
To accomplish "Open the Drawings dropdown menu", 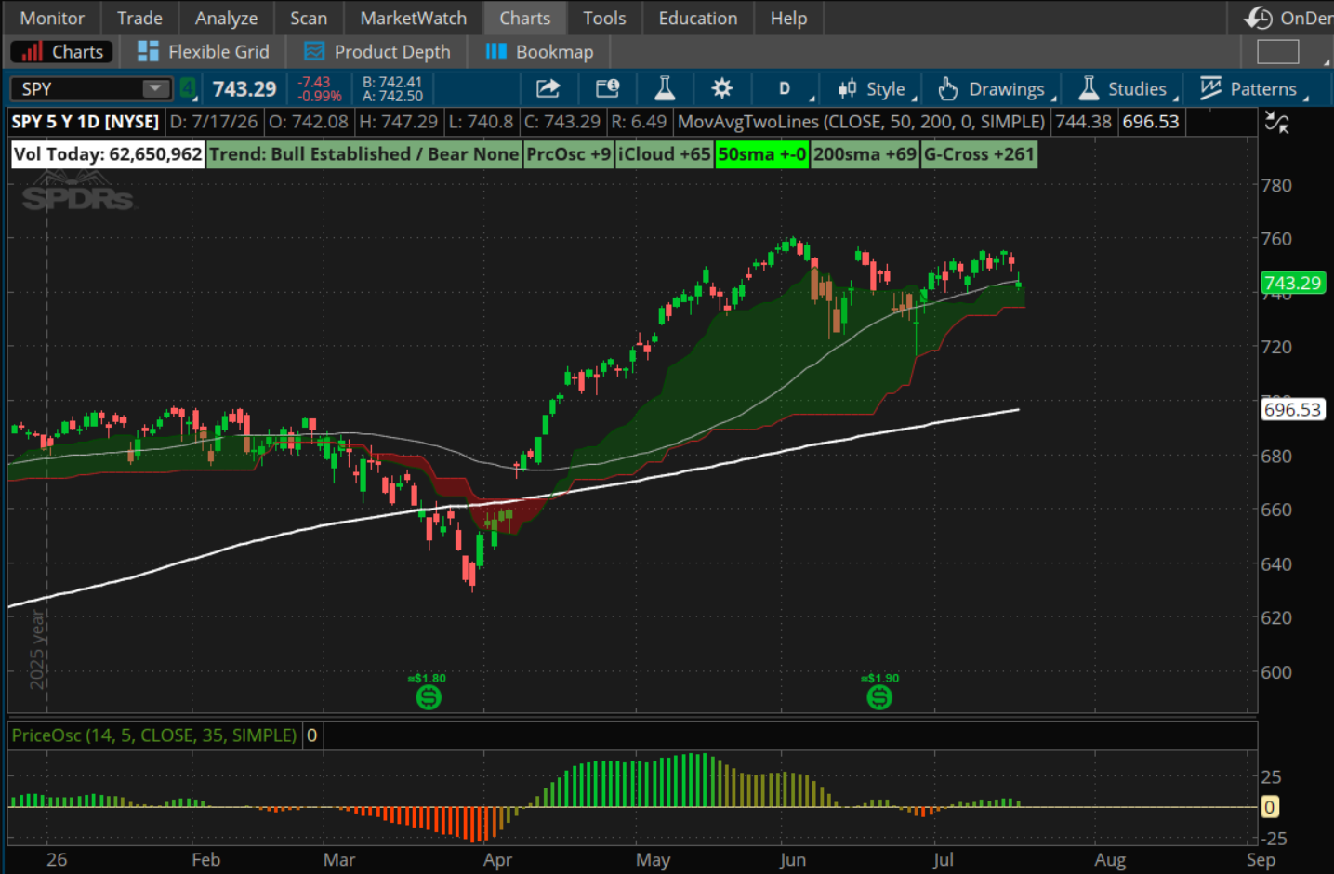I will (997, 89).
